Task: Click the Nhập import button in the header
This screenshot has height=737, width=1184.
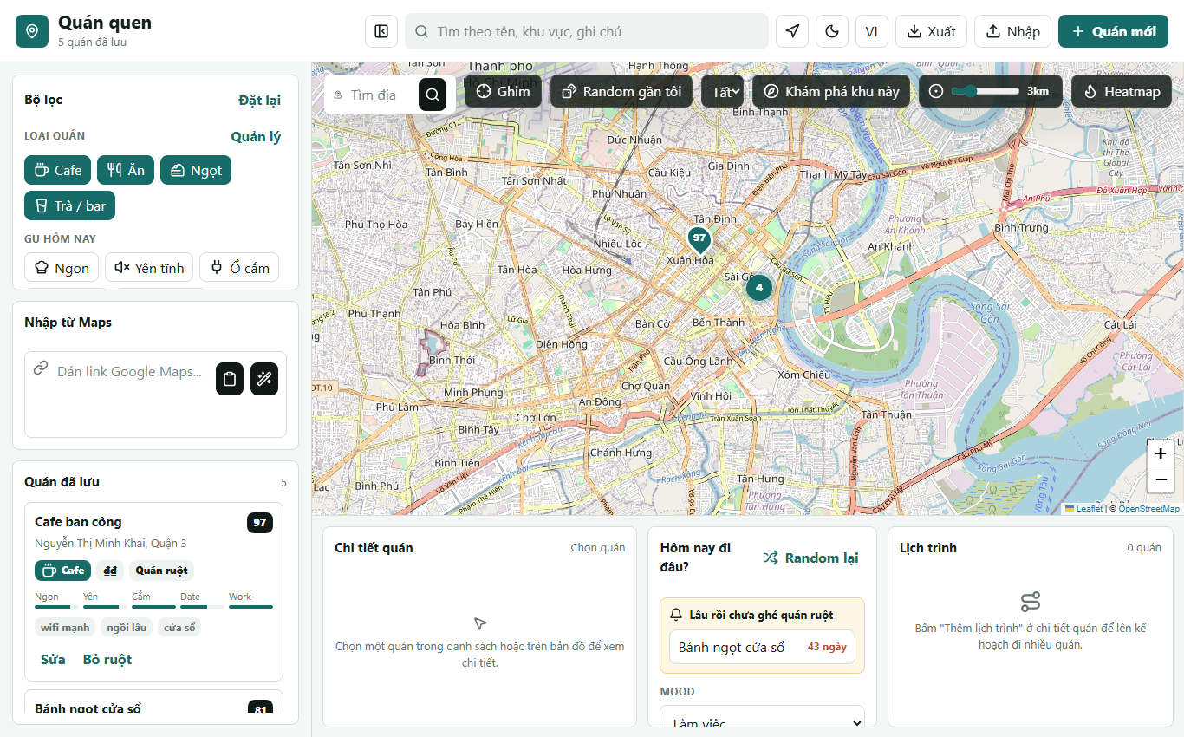Action: click(x=1013, y=31)
